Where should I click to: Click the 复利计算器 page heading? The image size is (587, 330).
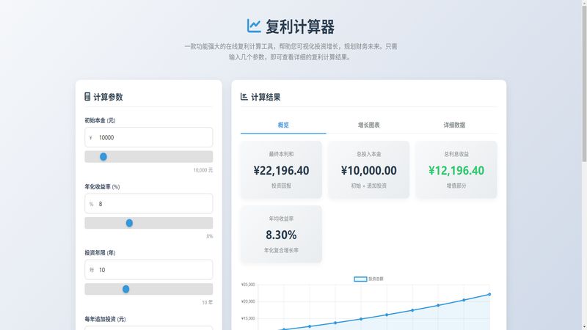(x=300, y=27)
